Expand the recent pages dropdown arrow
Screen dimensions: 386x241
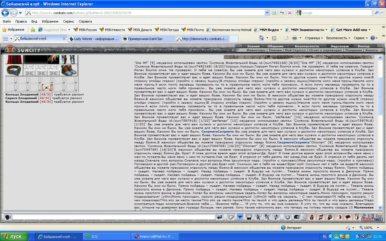[21, 13]
